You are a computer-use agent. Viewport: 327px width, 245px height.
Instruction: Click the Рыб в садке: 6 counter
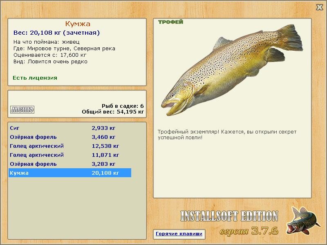point(123,106)
